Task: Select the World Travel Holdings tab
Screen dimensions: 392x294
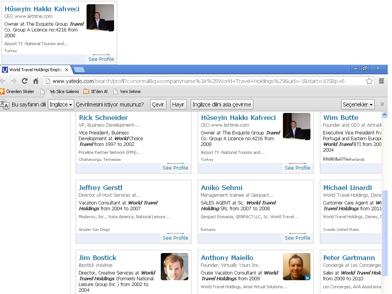Action: [36, 70]
